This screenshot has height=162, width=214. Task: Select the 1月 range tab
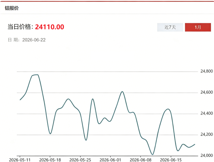coord(198,27)
